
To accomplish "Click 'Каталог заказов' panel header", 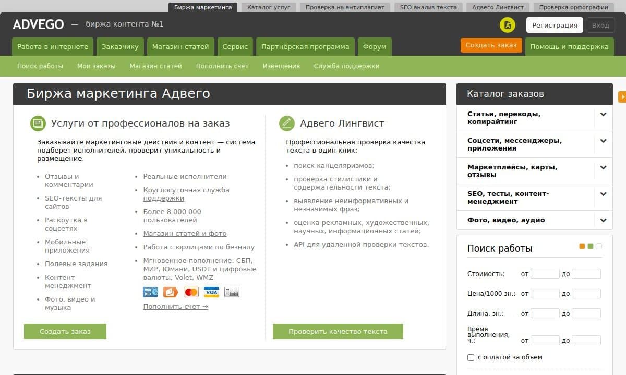I will [x=535, y=94].
